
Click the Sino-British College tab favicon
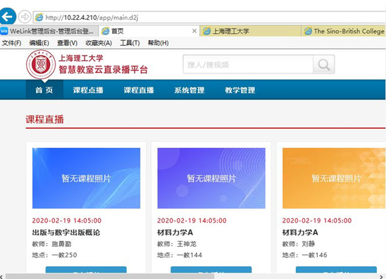308,31
